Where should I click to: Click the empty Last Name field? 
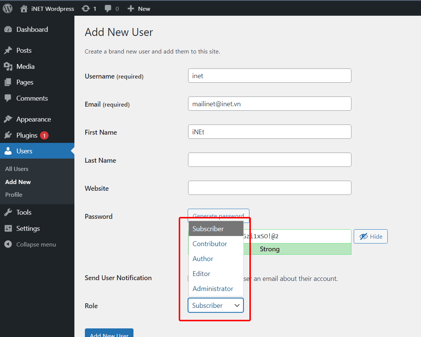click(x=270, y=160)
